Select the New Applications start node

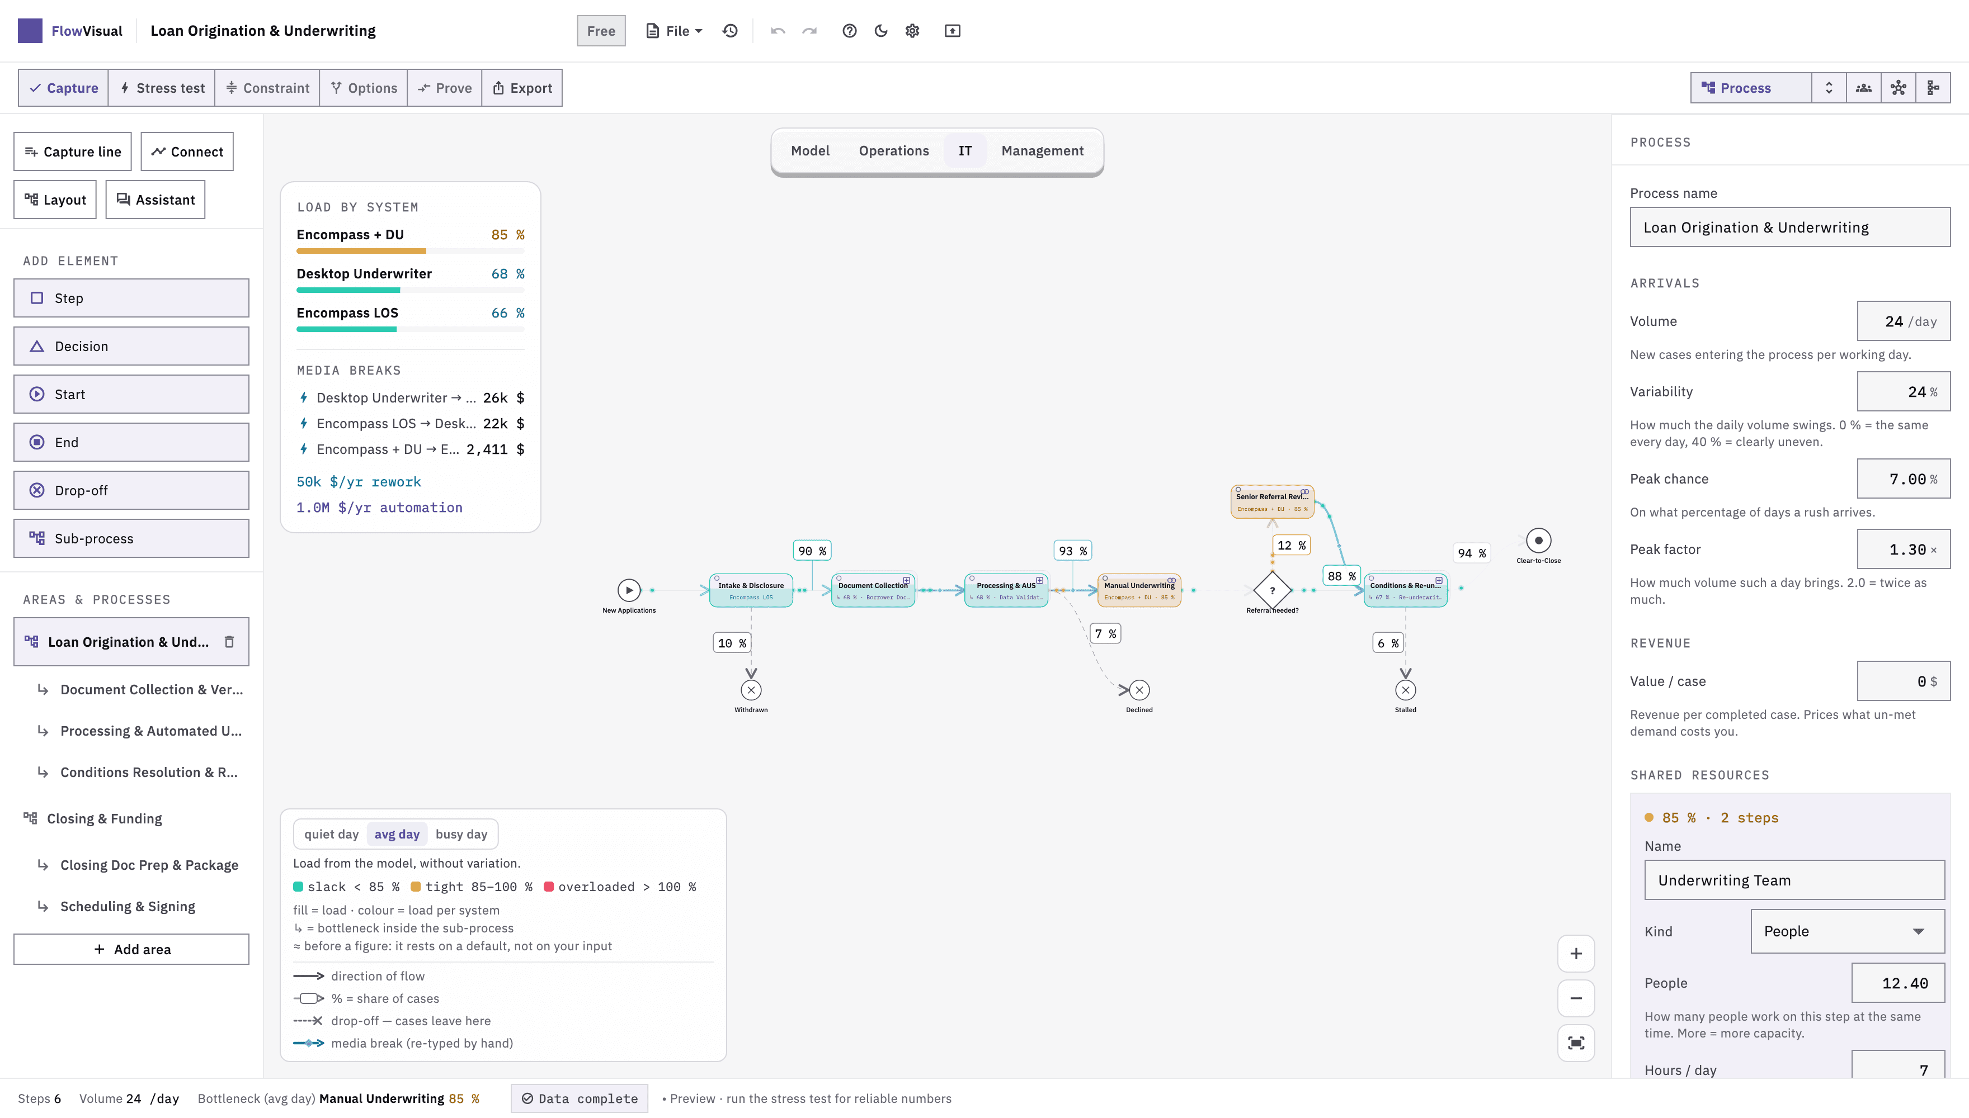[628, 590]
